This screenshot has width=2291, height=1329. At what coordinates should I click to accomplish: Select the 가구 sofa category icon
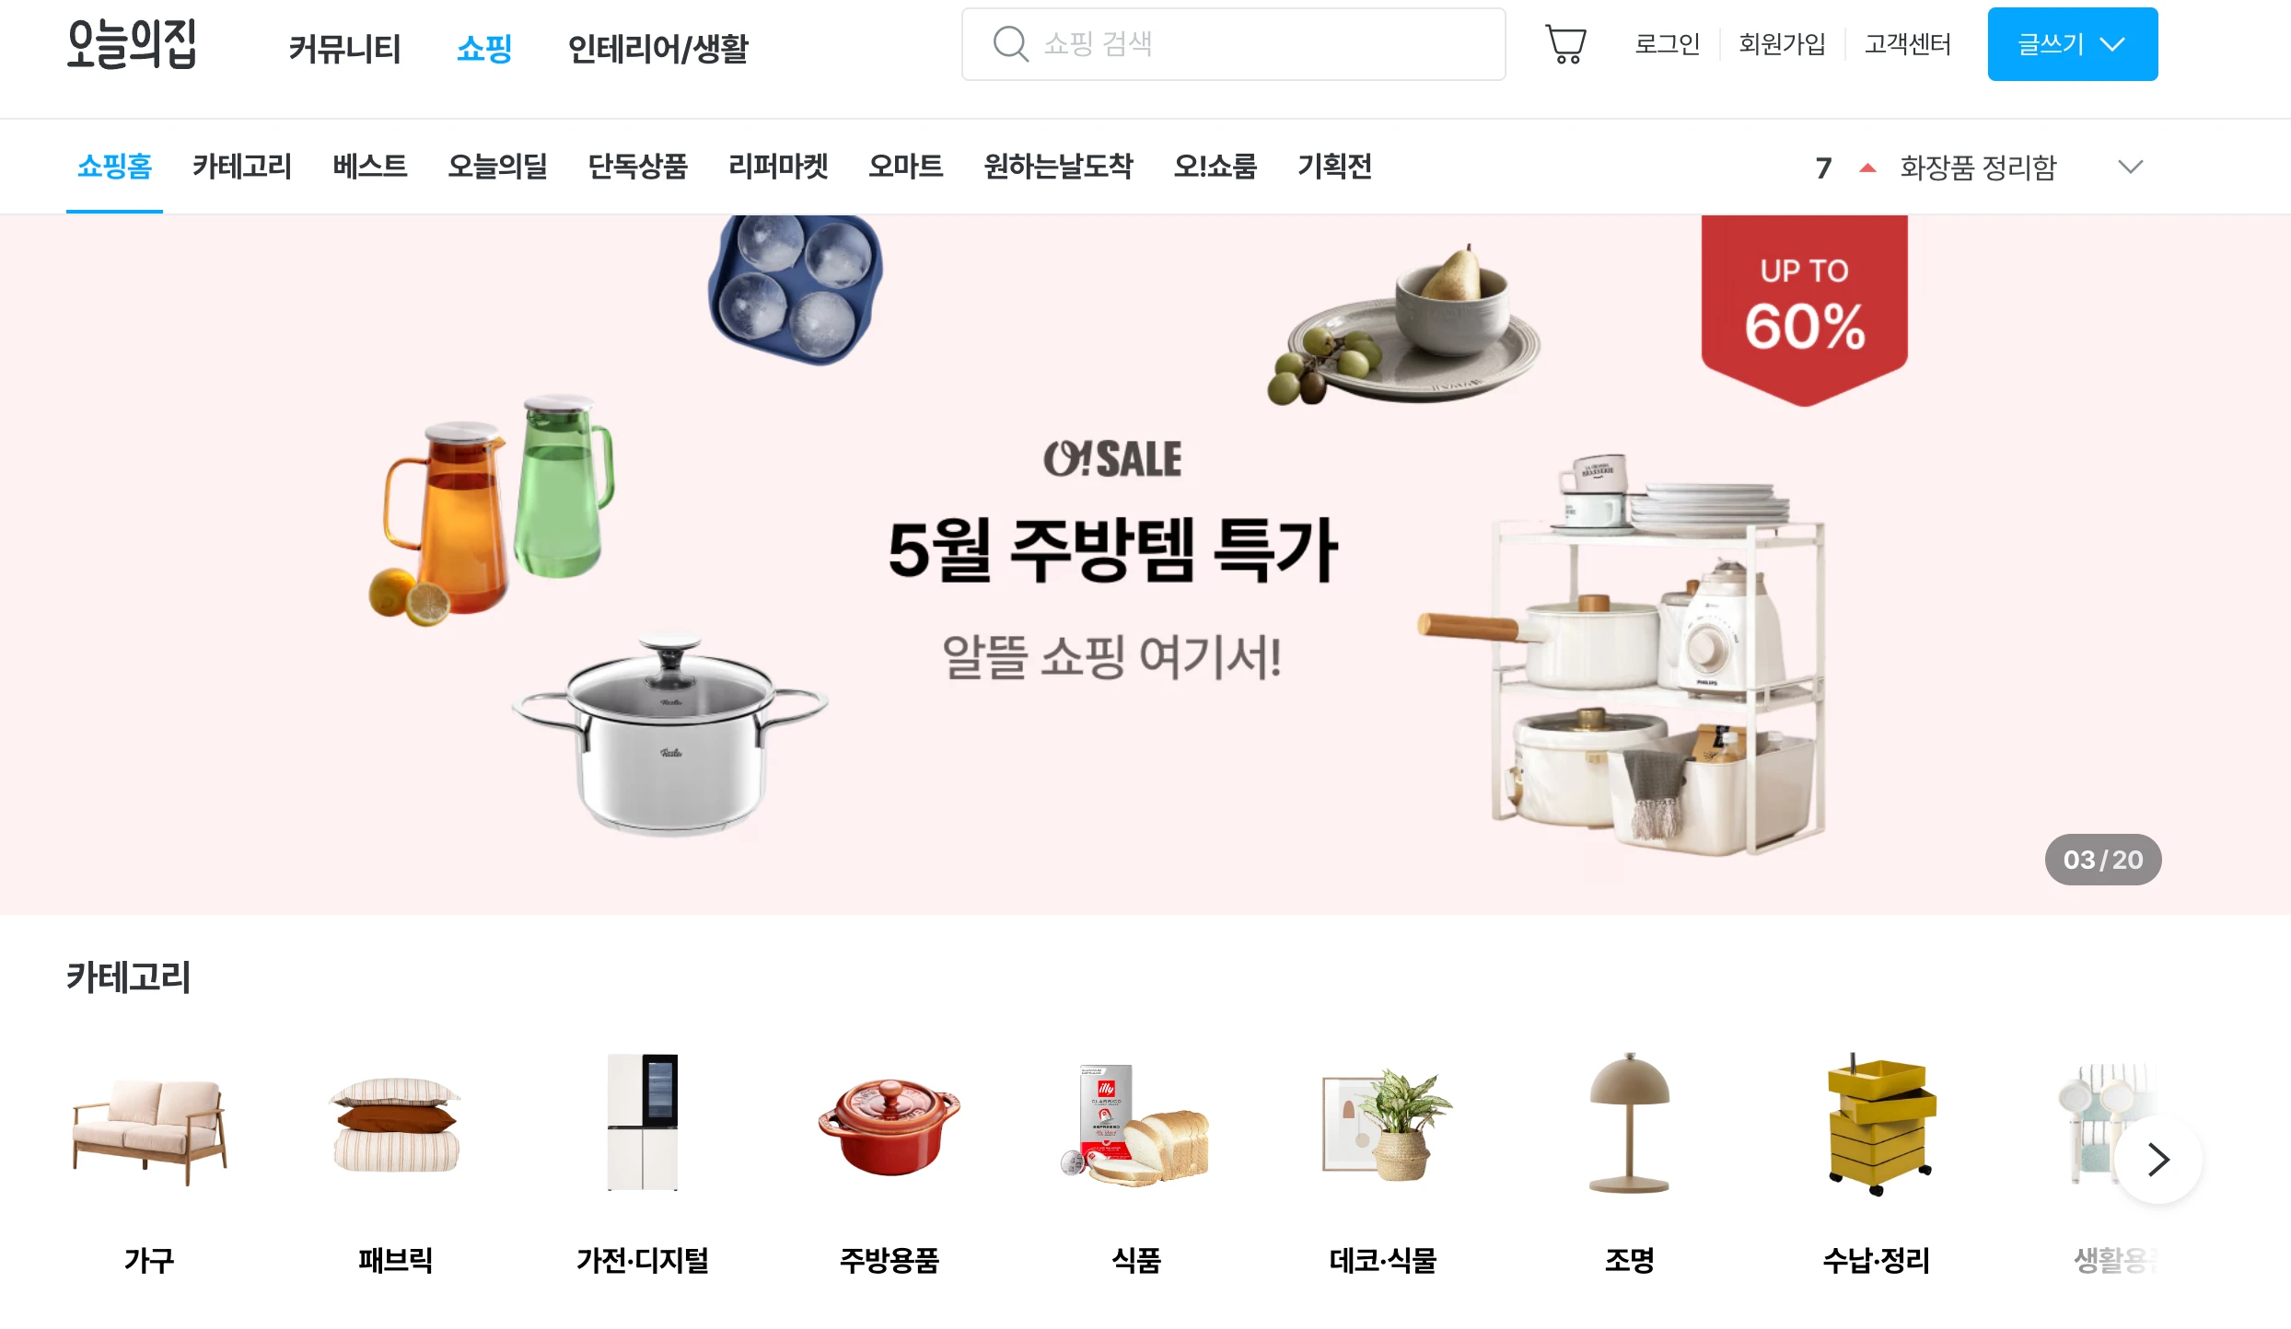click(x=149, y=1128)
